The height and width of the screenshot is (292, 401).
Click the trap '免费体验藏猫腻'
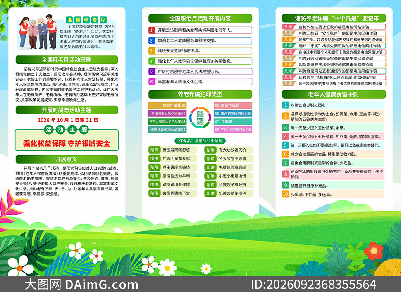[228, 167]
